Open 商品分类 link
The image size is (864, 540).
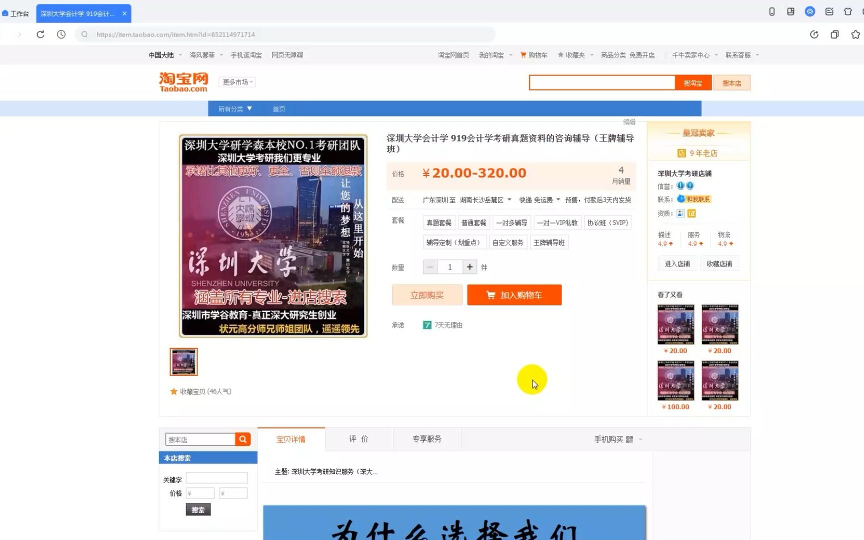pos(613,55)
